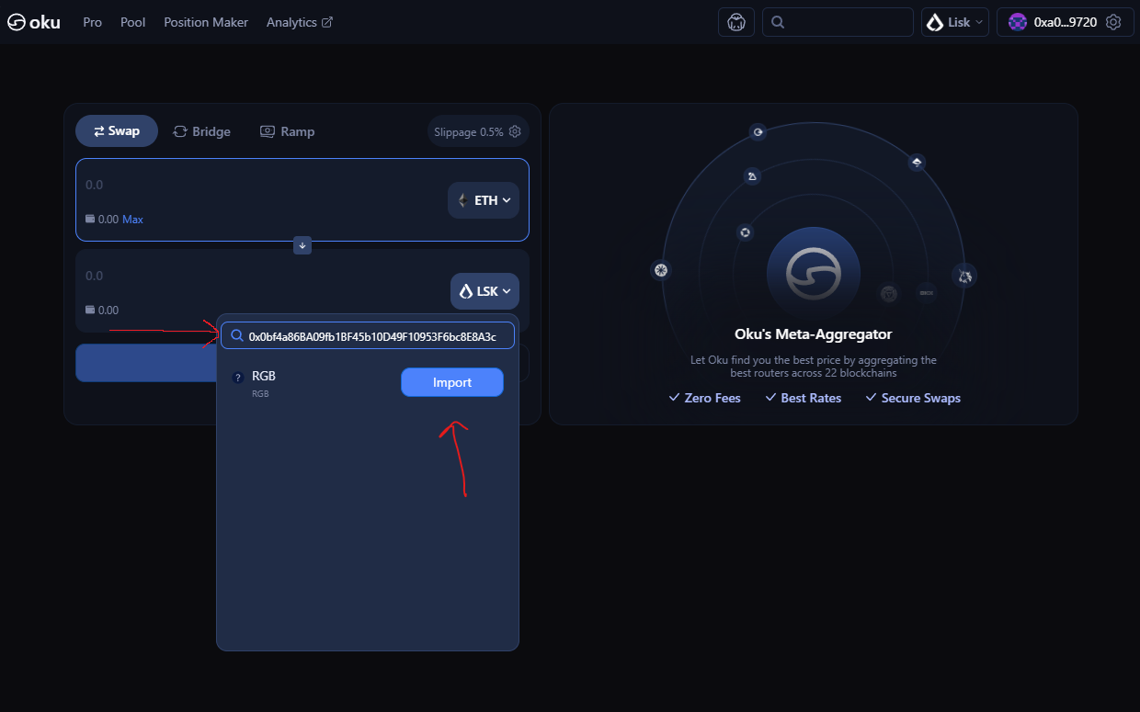Switch to the Ramp tab
The image size is (1140, 712).
click(288, 131)
